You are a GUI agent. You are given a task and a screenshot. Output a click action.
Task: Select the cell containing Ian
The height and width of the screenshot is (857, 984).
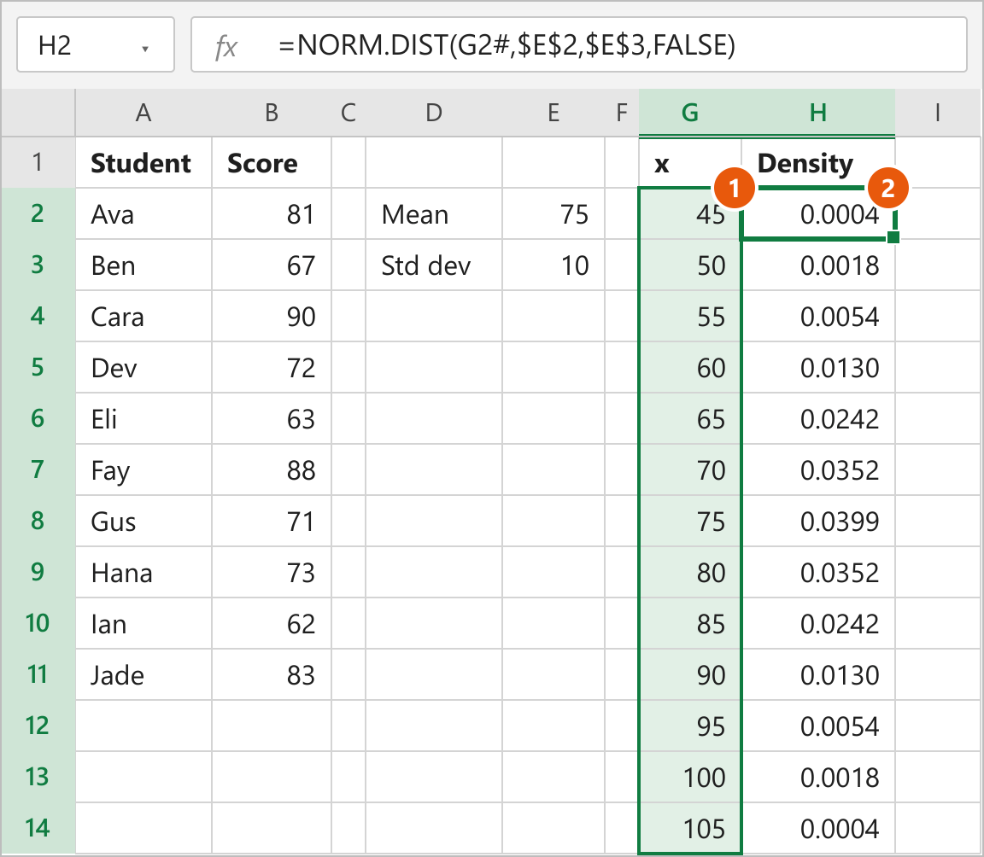click(x=143, y=624)
